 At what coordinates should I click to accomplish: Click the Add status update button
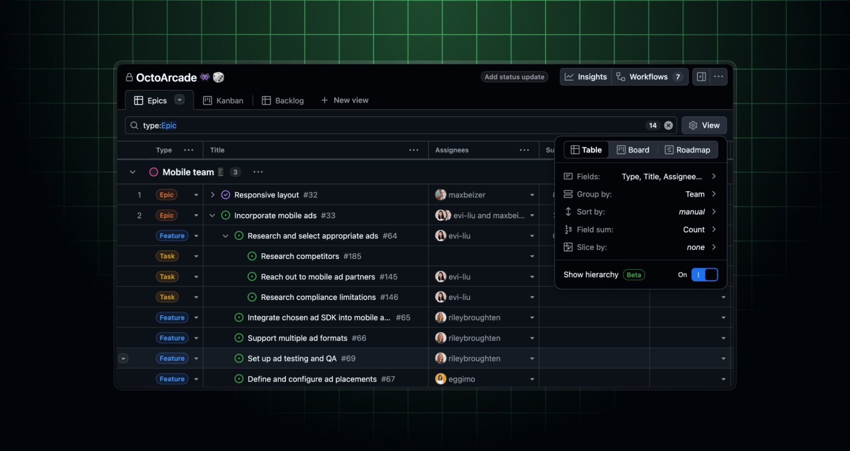pos(514,77)
